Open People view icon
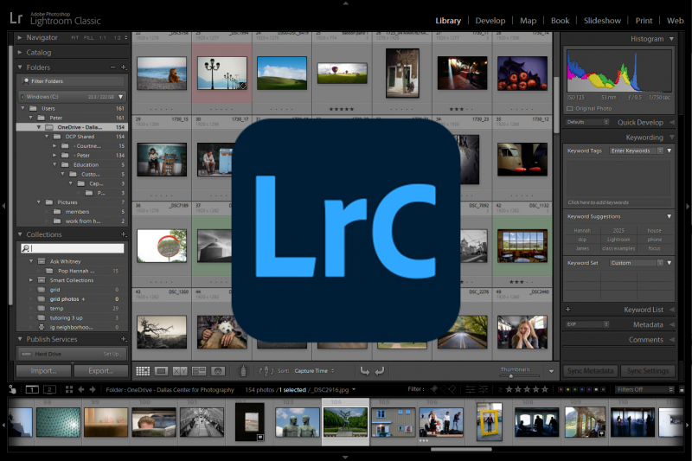Viewport: 692px width, 461px height. (x=218, y=371)
